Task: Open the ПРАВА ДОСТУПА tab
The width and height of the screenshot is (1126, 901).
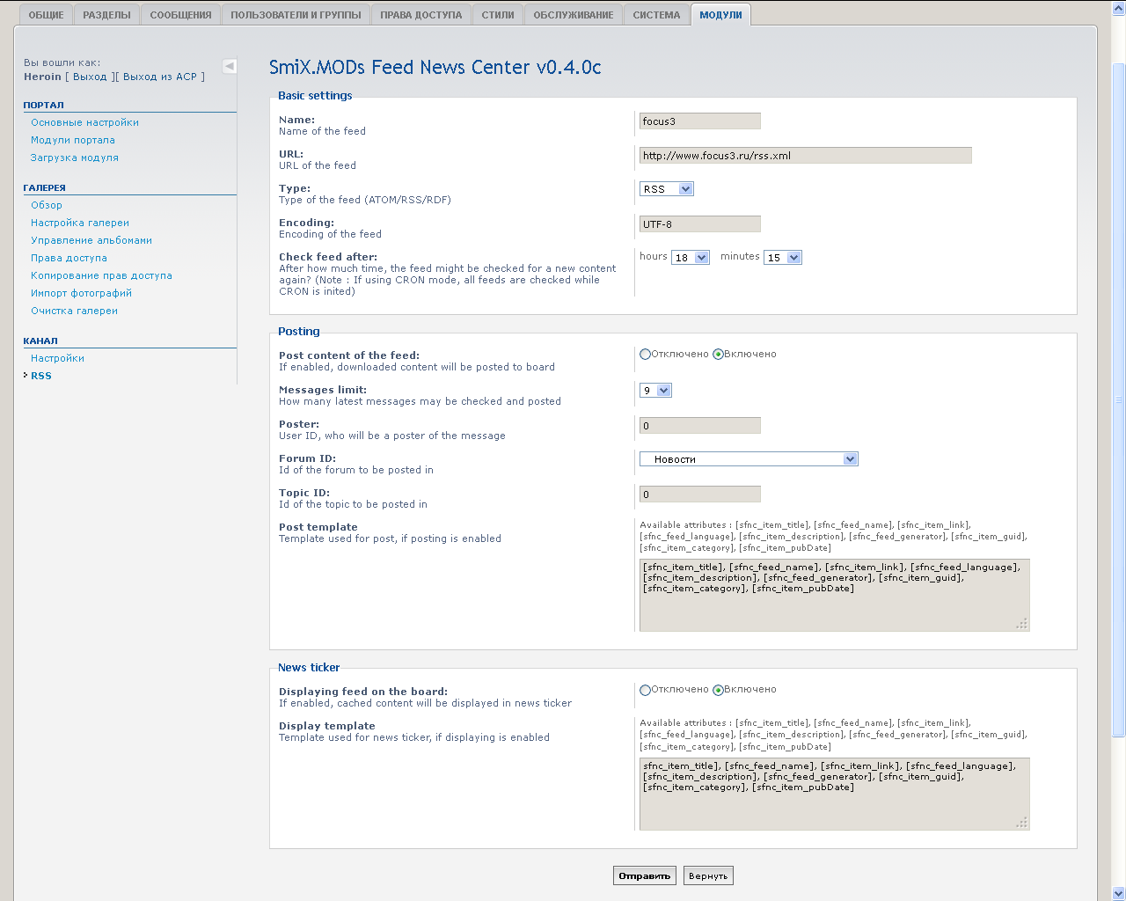Action: click(x=420, y=15)
